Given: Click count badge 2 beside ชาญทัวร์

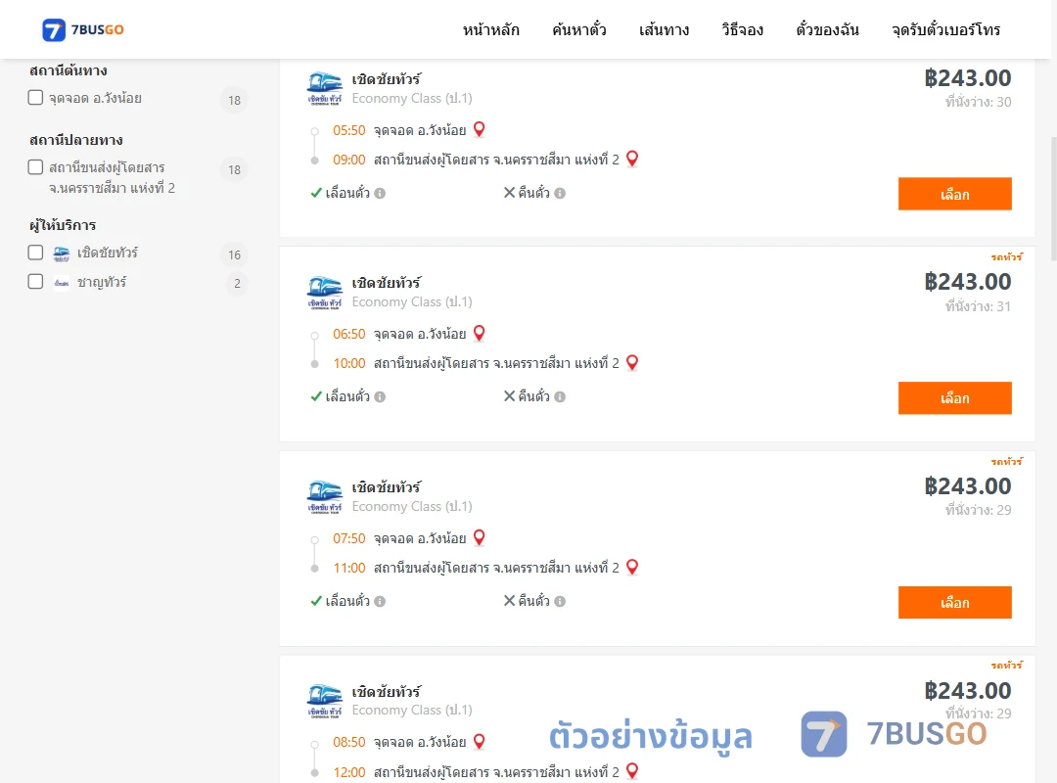Looking at the screenshot, I should [x=237, y=283].
